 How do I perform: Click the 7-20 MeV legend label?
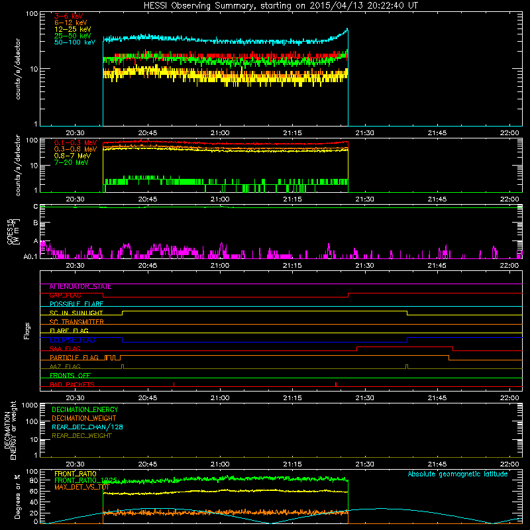(x=72, y=162)
